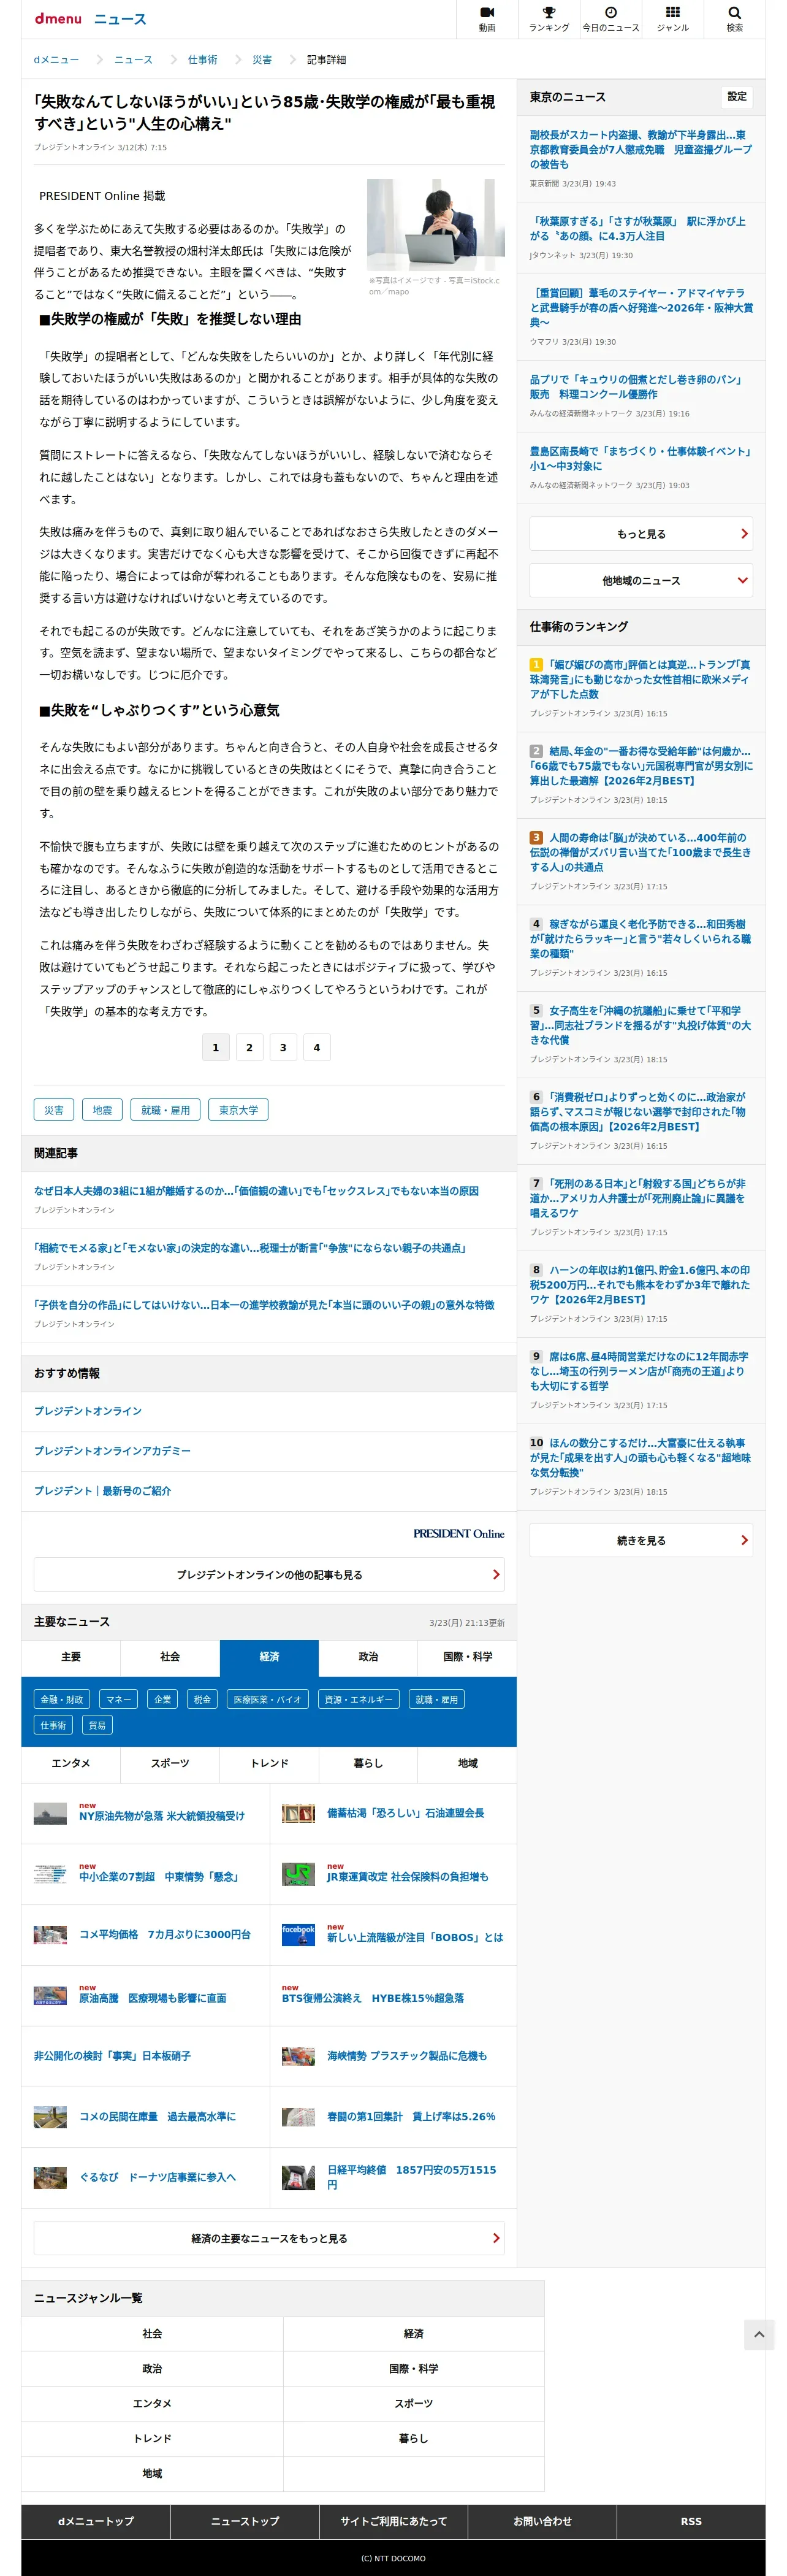Select the 社会 news tab
The width and height of the screenshot is (787, 2576).
170,1657
